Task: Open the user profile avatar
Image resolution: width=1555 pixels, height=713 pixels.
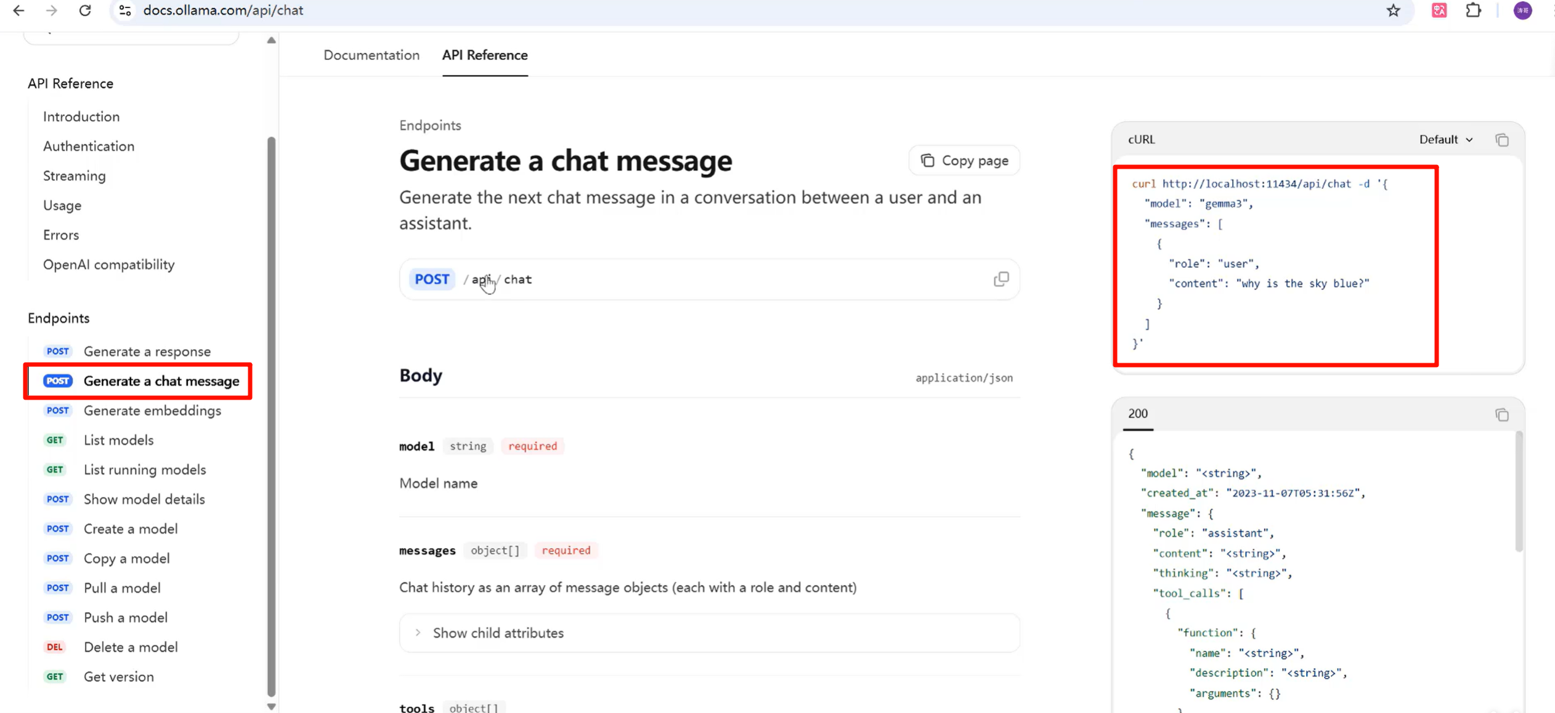Action: (x=1522, y=10)
